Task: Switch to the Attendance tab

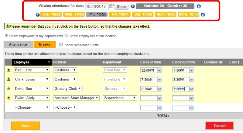Action: tap(18, 45)
